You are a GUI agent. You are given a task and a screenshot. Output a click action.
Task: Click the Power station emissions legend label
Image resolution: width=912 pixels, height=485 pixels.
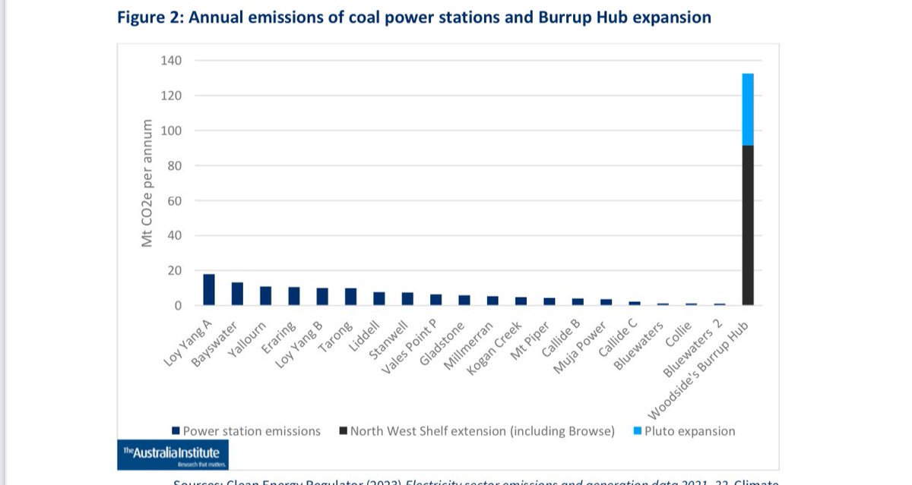click(252, 431)
